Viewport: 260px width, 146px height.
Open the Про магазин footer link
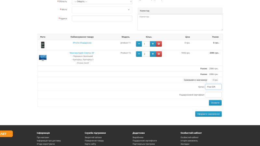pos(43,137)
